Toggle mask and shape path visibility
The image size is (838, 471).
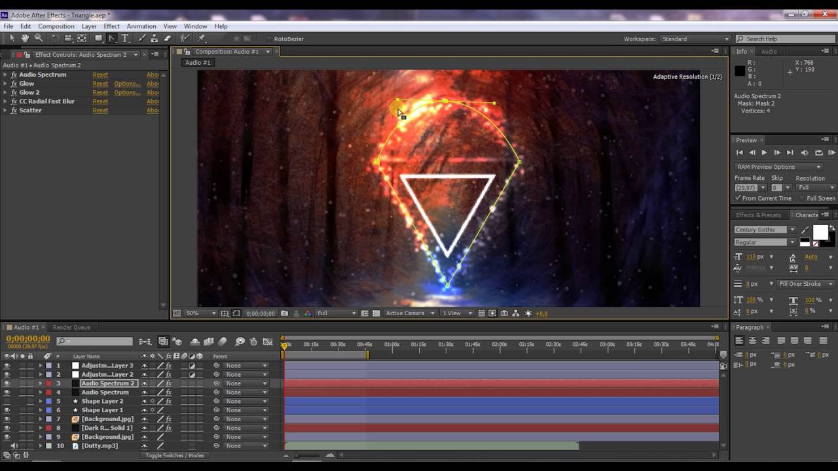pyautogui.click(x=236, y=313)
